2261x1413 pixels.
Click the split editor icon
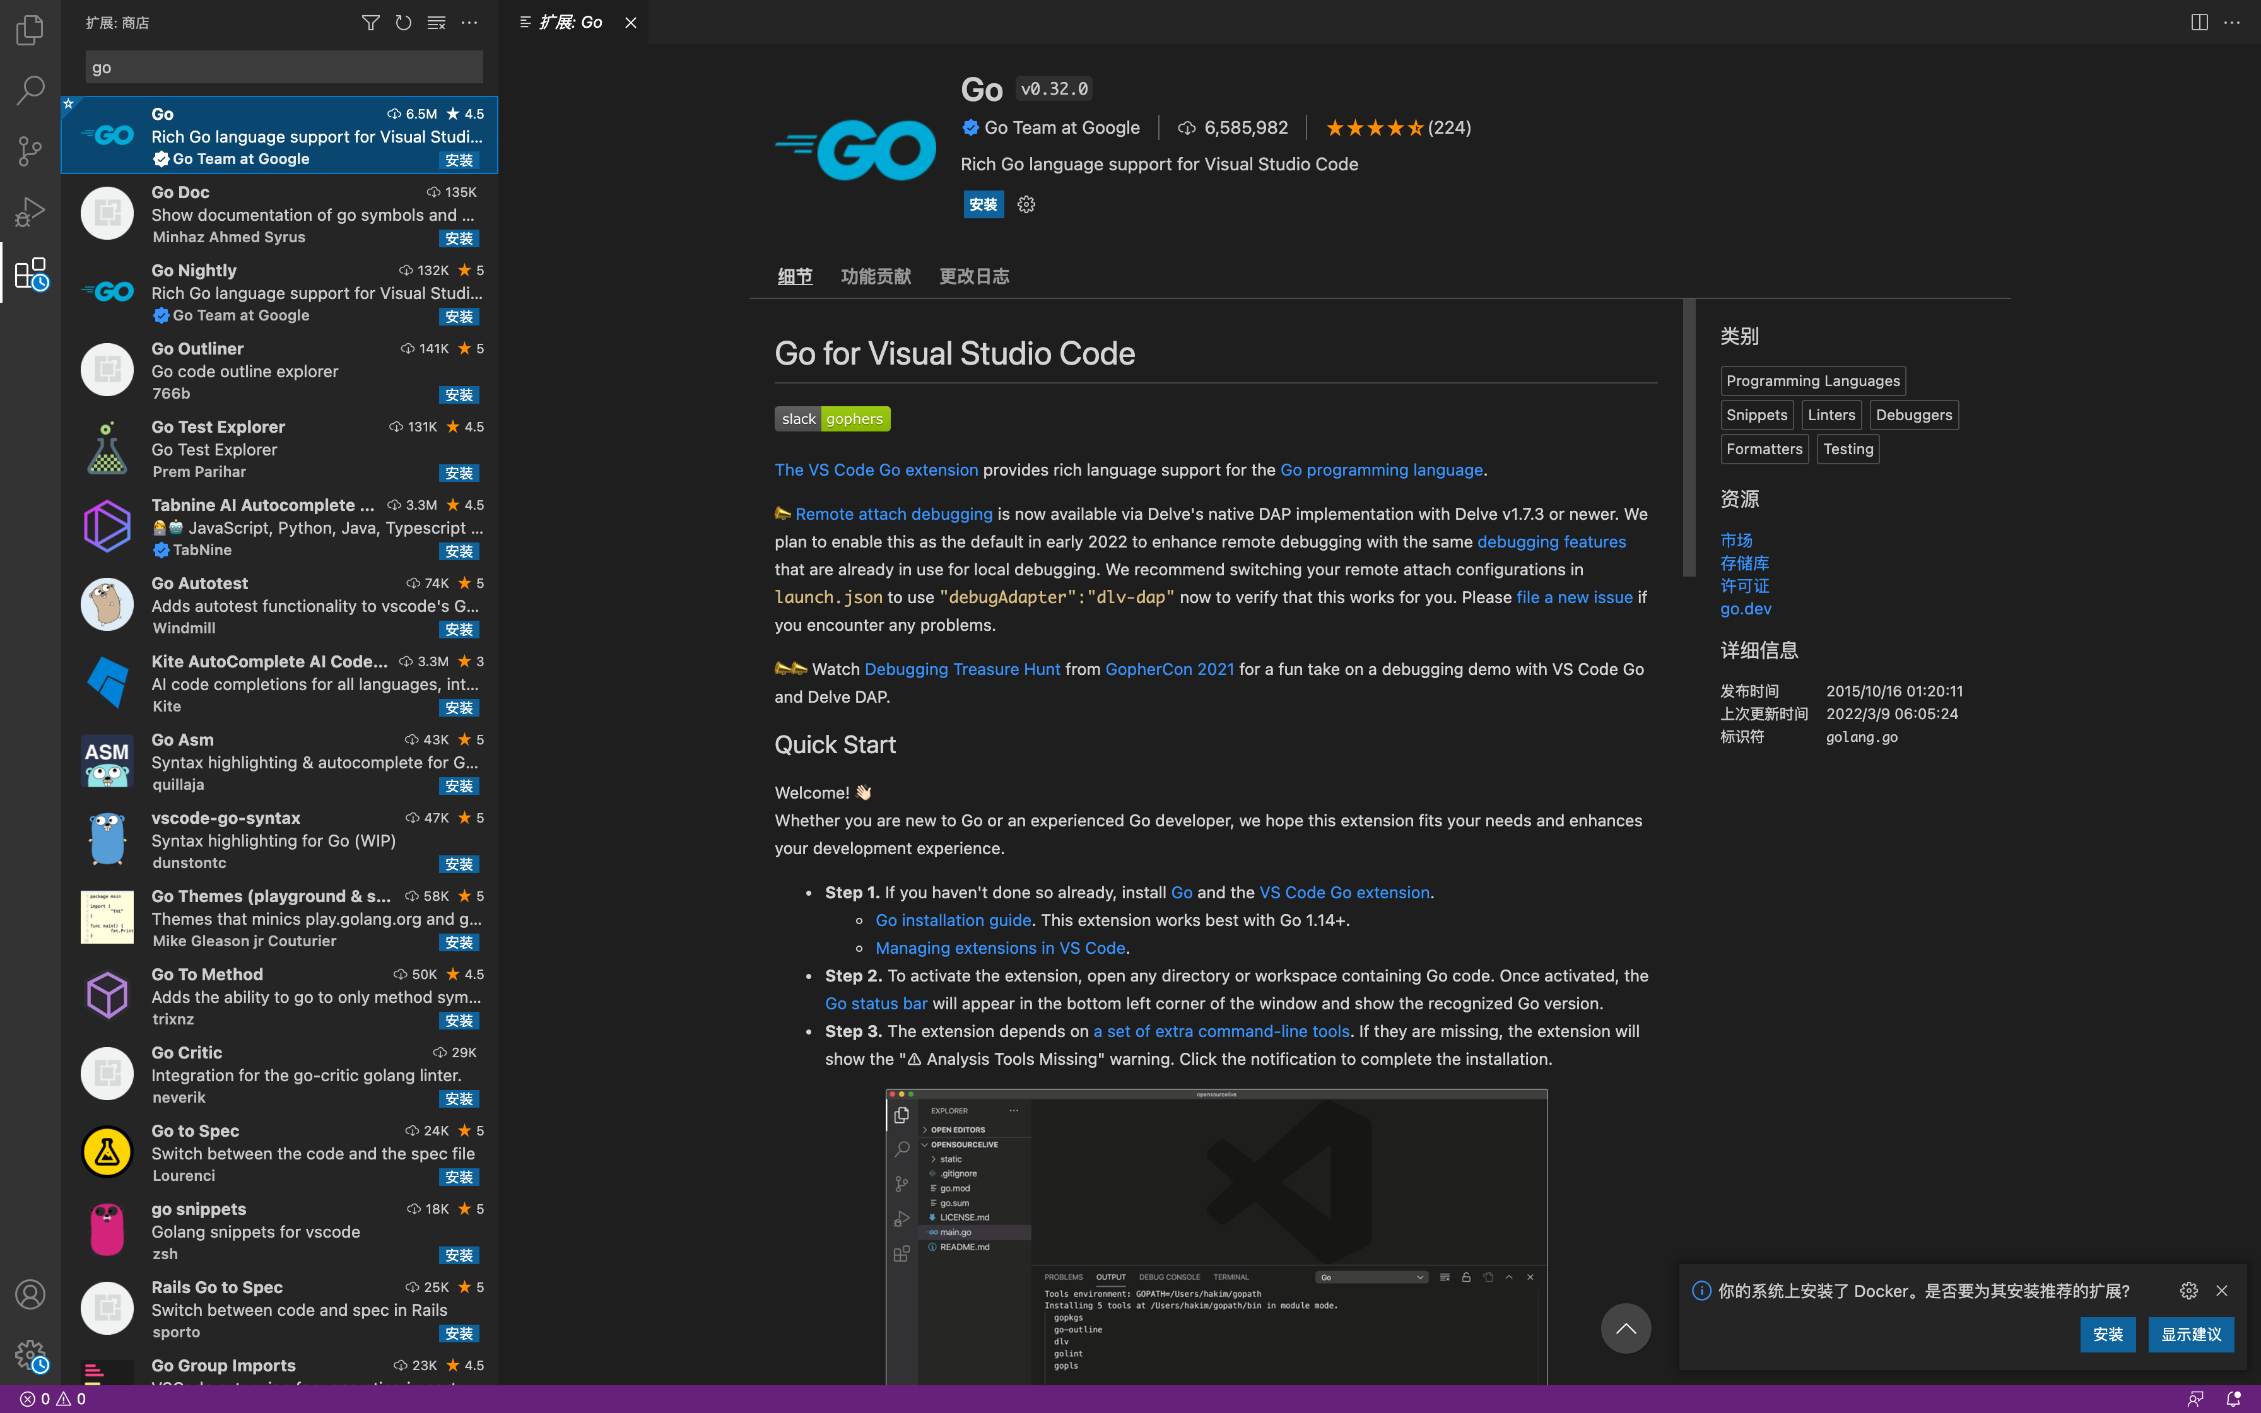2199,23
